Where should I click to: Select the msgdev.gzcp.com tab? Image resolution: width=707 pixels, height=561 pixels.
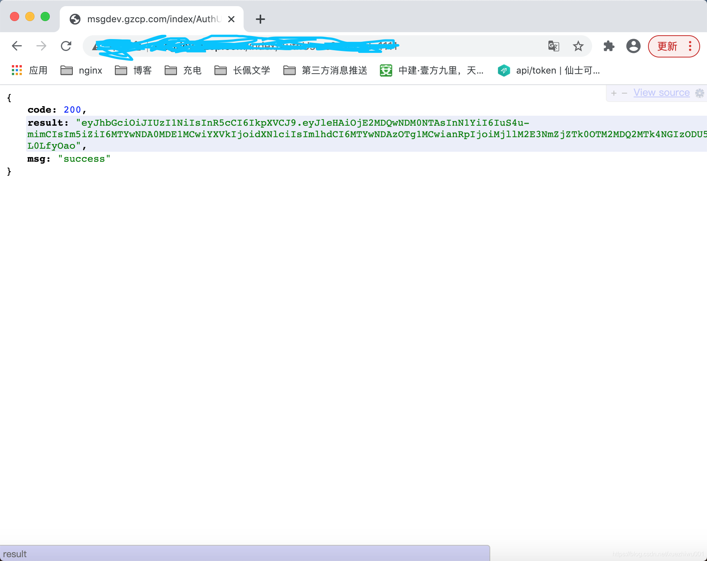click(151, 19)
